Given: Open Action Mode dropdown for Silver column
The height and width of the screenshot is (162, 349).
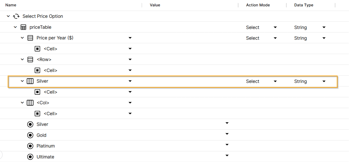Looking at the screenshot, I should pyautogui.click(x=275, y=81).
